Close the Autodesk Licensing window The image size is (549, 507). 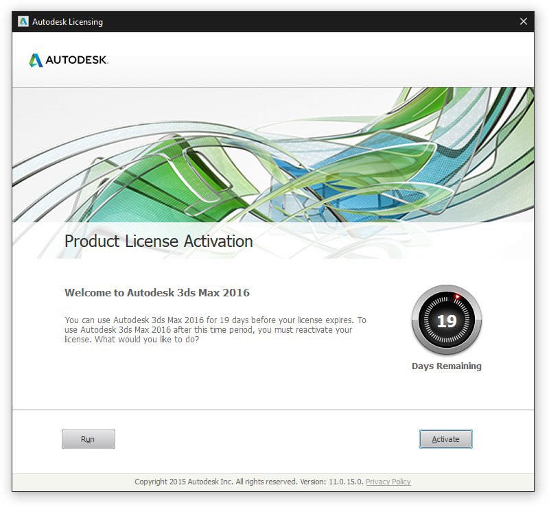pyautogui.click(x=524, y=22)
